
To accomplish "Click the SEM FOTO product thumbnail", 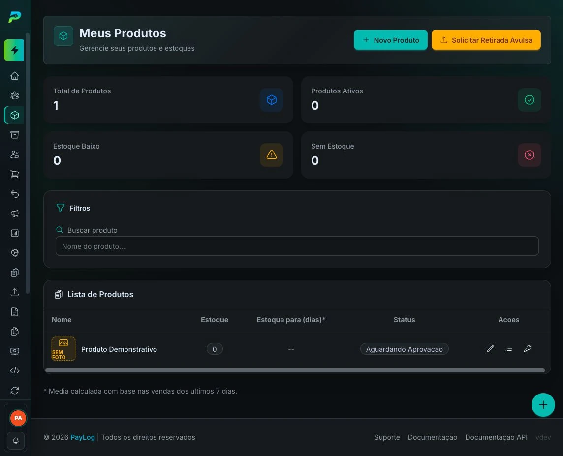I will pyautogui.click(x=63, y=349).
